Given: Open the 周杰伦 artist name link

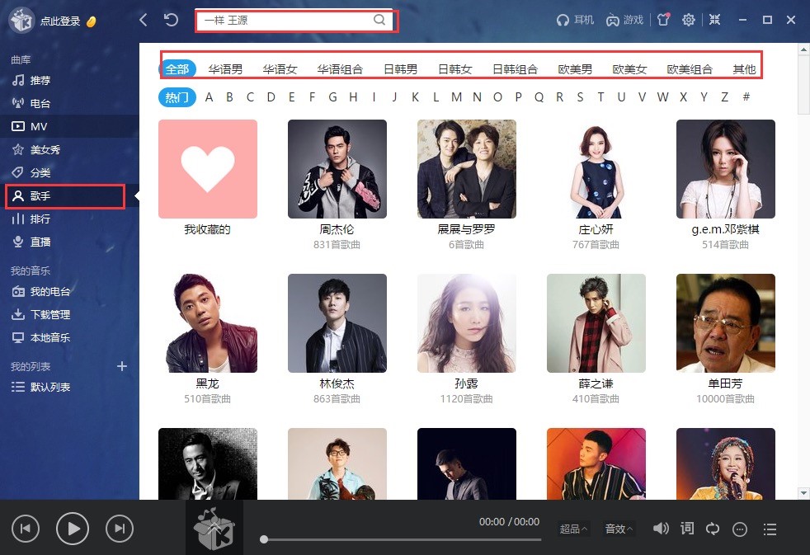Looking at the screenshot, I should point(337,229).
